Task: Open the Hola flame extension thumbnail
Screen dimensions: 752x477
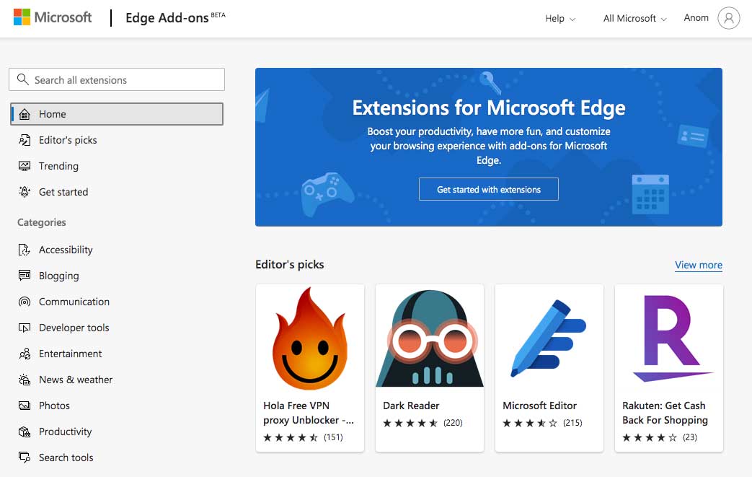Action: (310, 338)
